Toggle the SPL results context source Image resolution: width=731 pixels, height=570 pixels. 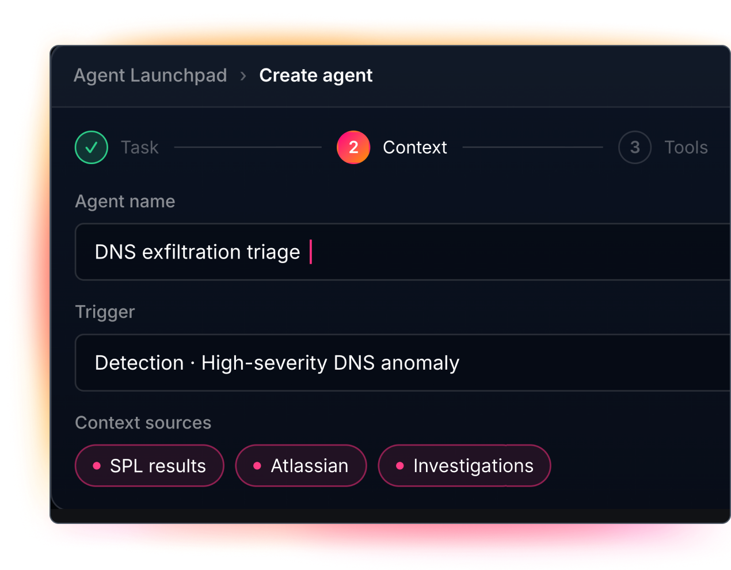click(150, 466)
